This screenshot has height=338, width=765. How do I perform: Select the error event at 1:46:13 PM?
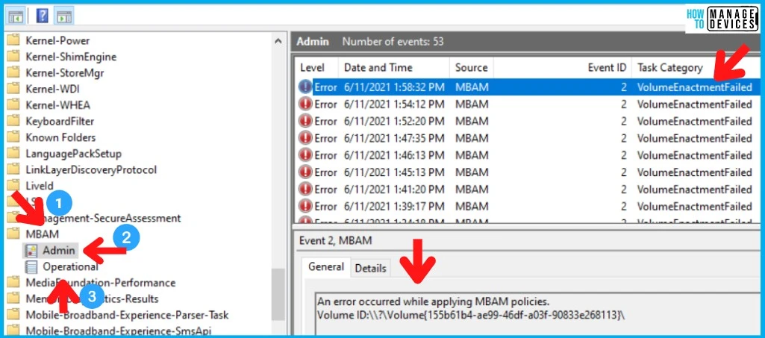coord(528,155)
